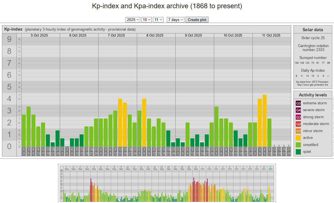This screenshot has height=203, width=334.
Task: Click the dark green quiet swatch
Action: pyautogui.click(x=298, y=152)
